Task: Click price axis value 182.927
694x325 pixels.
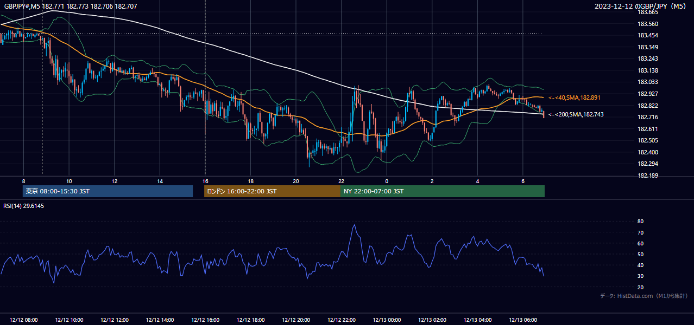Action: [x=647, y=94]
